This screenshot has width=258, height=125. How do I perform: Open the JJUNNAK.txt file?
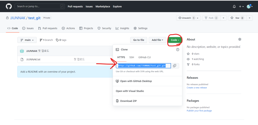point(33,59)
